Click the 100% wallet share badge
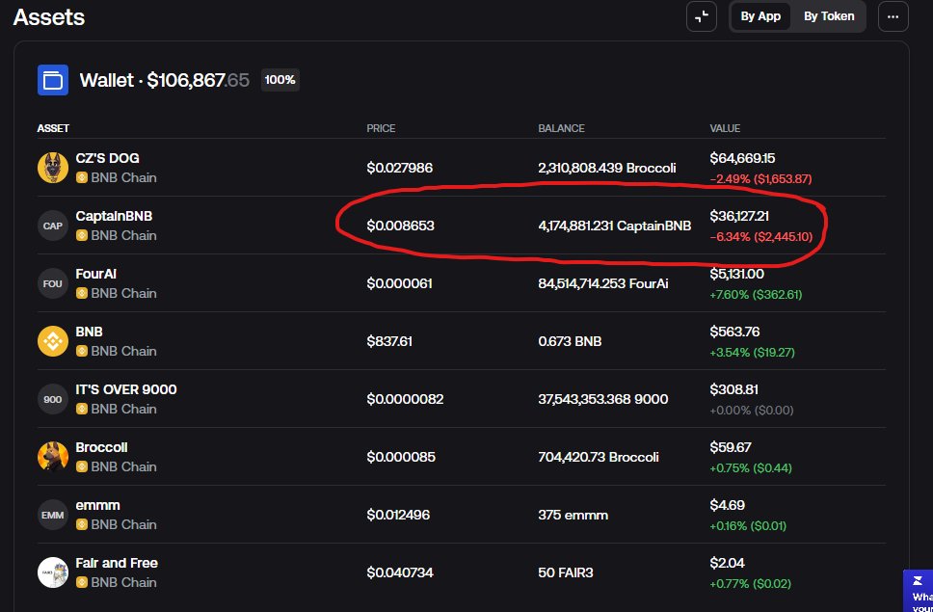 280,80
